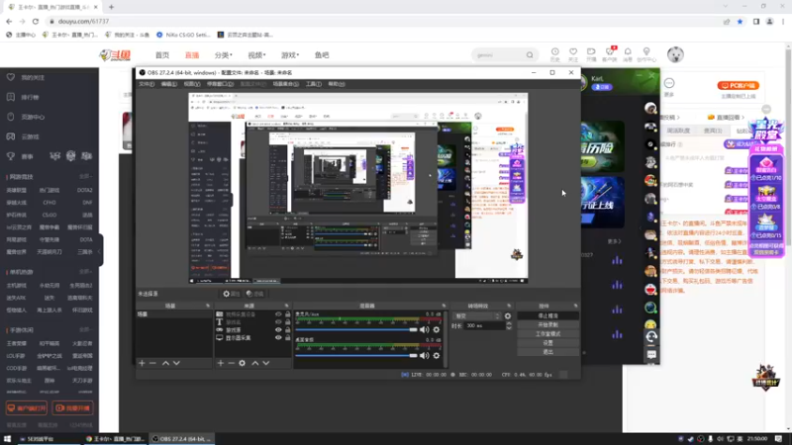Adjust transition duration stepper arrows
The image size is (792, 445).
[509, 326]
